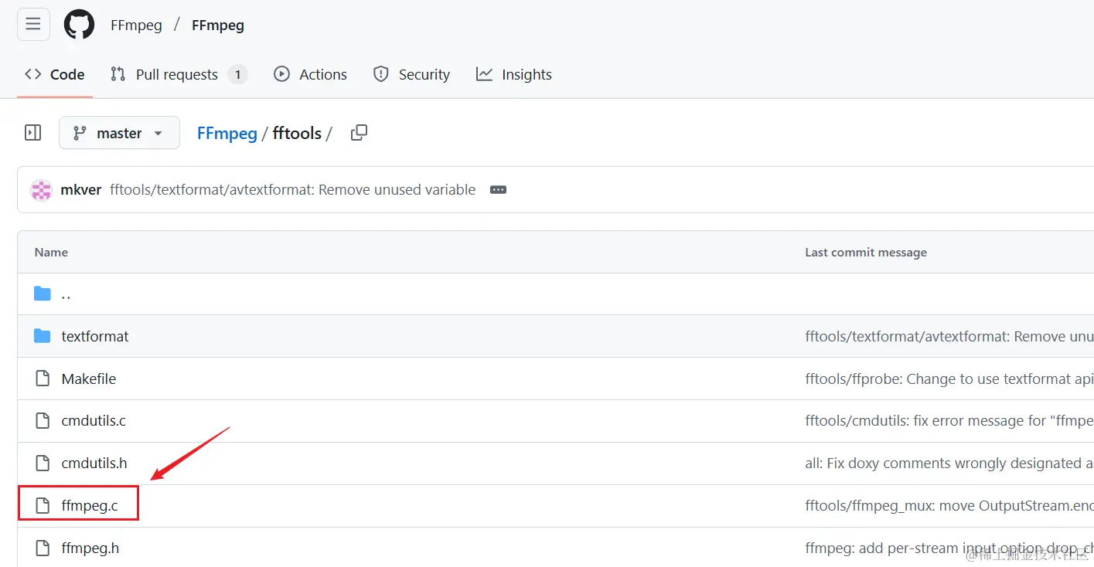
Task: Click the Code tab brackets icon
Action: pyautogui.click(x=33, y=74)
